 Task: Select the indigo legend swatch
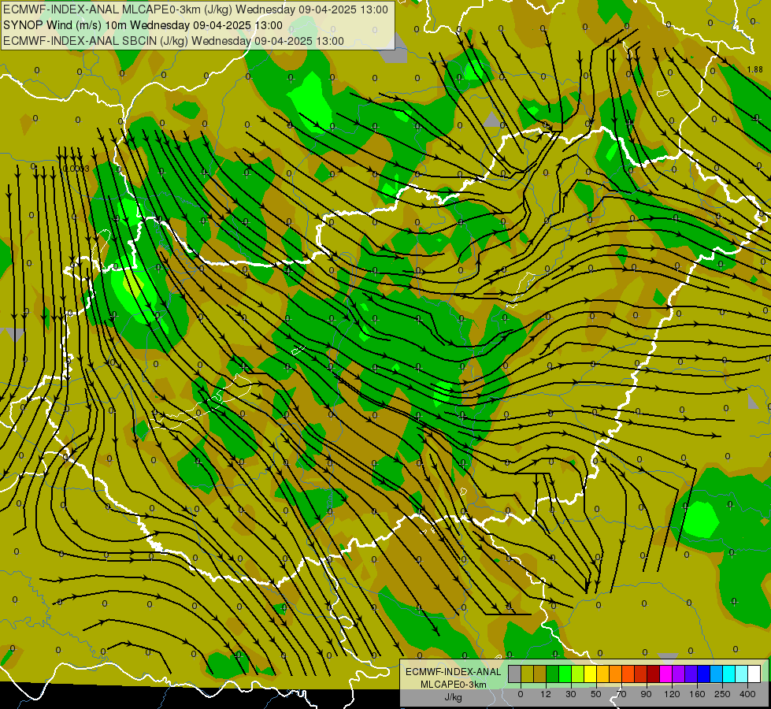click(691, 674)
